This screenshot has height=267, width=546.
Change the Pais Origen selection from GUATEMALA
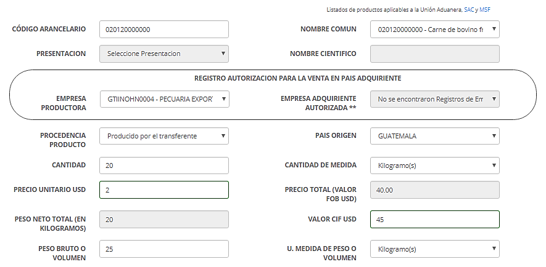pos(435,136)
